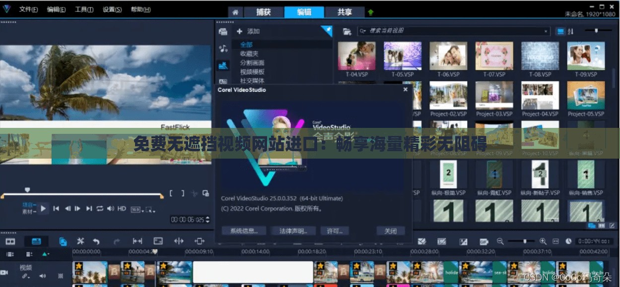Open the editing tools wrench icon

coord(80,241)
